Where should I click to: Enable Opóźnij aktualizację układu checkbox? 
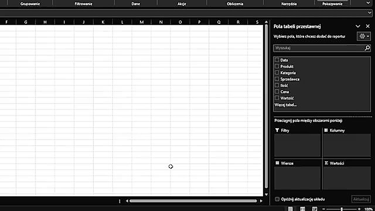point(277,199)
